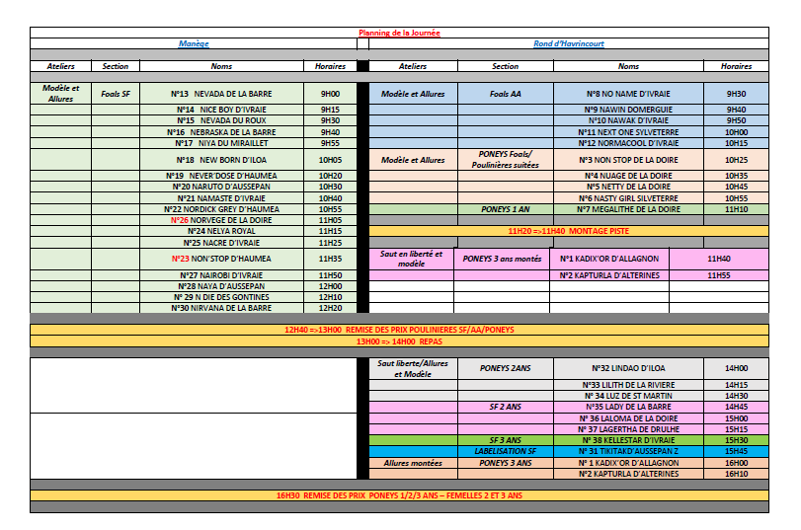Click the green PONEYS 1 AN cell

pos(505,209)
